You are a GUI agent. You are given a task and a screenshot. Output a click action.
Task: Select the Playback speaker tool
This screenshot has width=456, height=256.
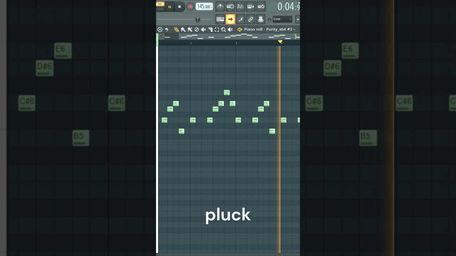[x=230, y=30]
